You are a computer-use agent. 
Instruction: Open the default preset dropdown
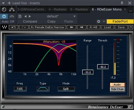point(54,16)
